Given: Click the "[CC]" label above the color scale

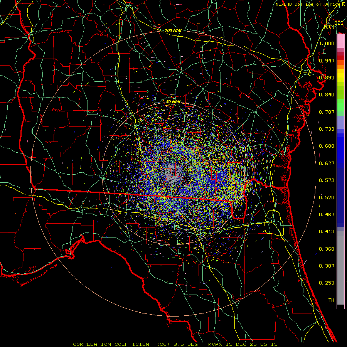Looking at the screenshot, I should click(329, 27).
